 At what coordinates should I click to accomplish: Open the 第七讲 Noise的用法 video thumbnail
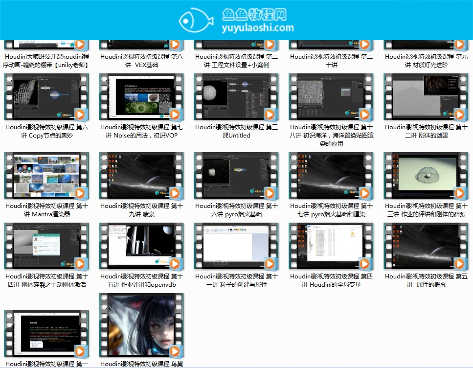click(141, 97)
